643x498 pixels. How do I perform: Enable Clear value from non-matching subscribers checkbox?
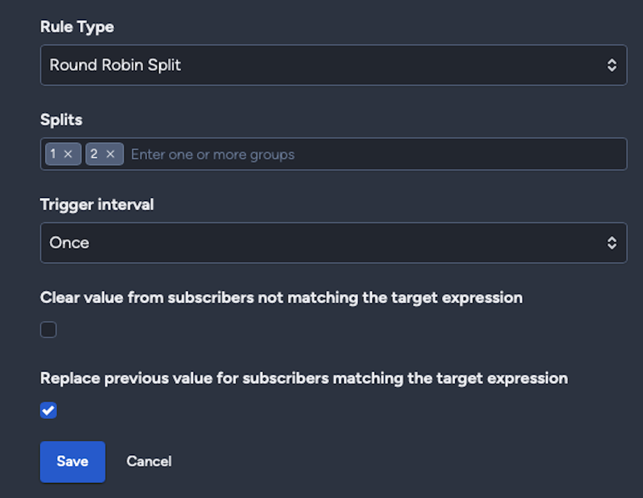[48, 330]
